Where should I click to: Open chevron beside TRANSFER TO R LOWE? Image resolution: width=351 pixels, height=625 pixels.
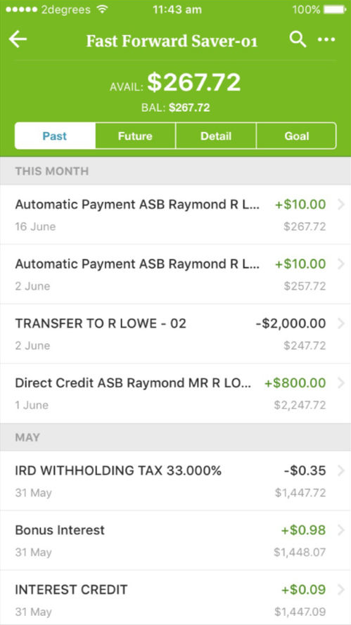[340, 323]
